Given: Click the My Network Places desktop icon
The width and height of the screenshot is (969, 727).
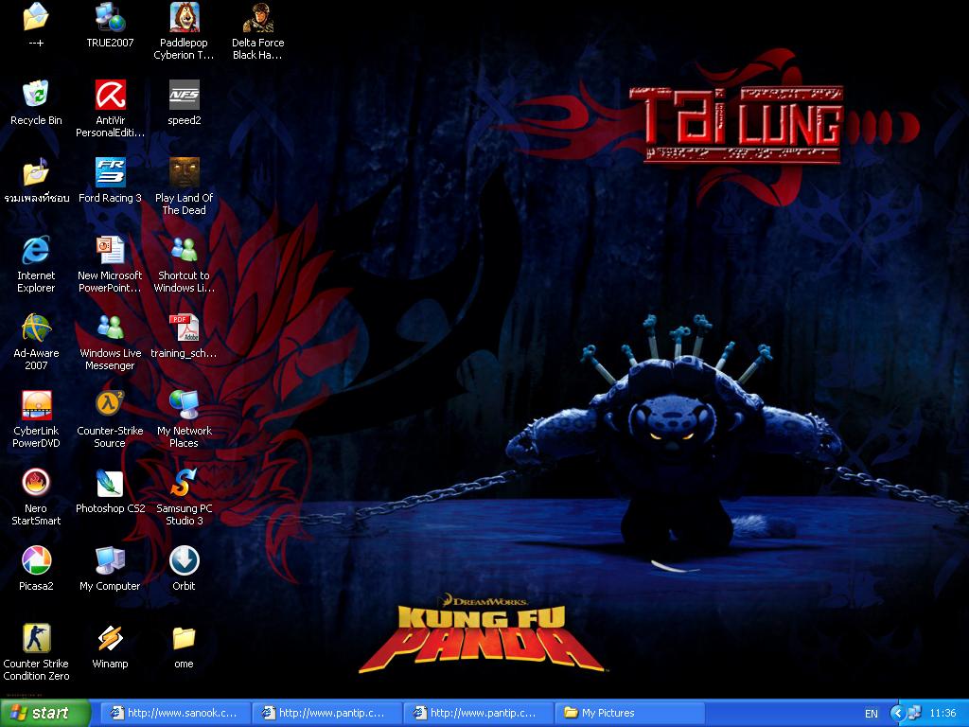Looking at the screenshot, I should 185,405.
